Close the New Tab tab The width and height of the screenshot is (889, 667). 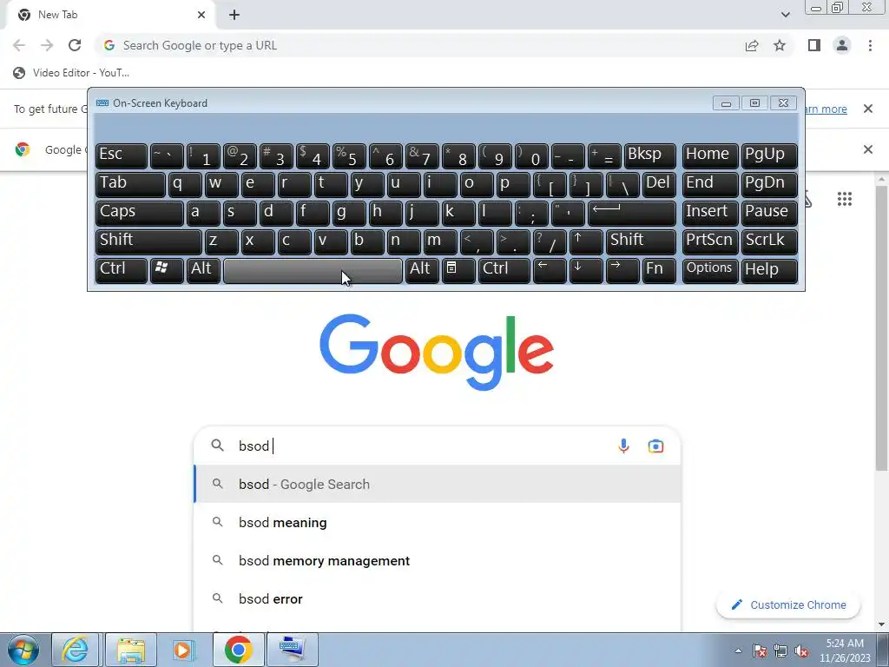(201, 16)
